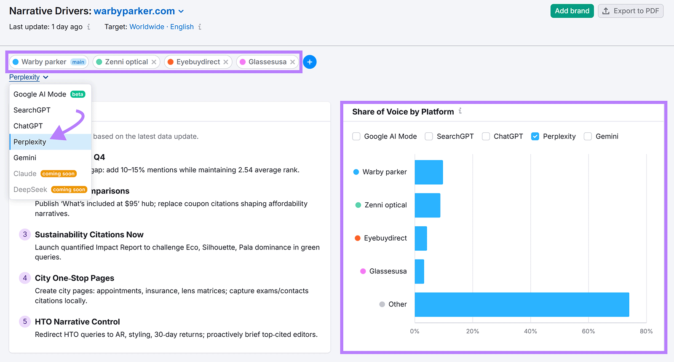Uncheck the Perplexity platform checkbox
674x362 pixels.
pyautogui.click(x=535, y=137)
